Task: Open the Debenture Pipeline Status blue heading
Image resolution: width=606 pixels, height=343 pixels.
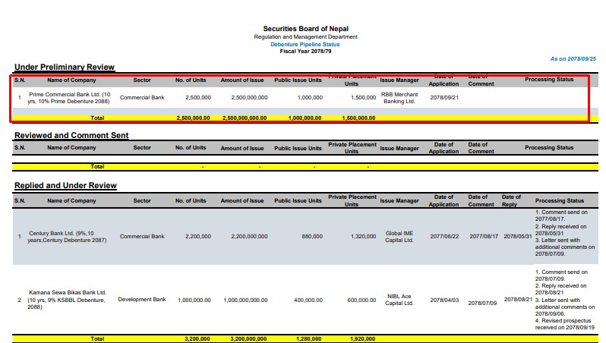Action: [x=306, y=44]
